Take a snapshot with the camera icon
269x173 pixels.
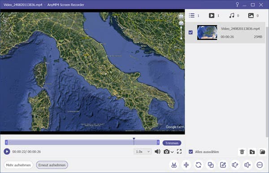tap(166, 152)
